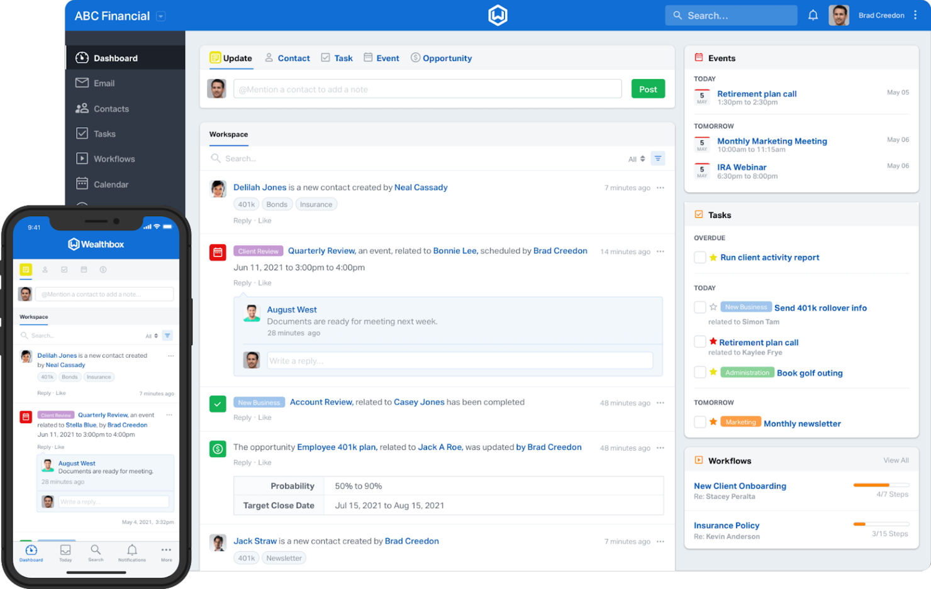Click the red star on Retirement plan call task
931x589 pixels.
click(713, 341)
